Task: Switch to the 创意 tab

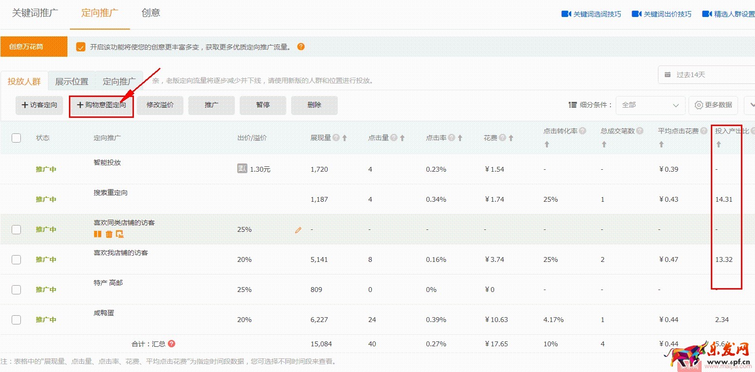Action: point(151,13)
